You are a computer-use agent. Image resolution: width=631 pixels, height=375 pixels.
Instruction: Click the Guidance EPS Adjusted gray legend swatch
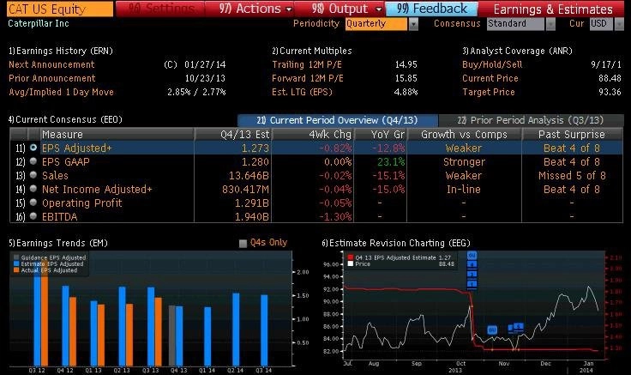[x=16, y=257]
